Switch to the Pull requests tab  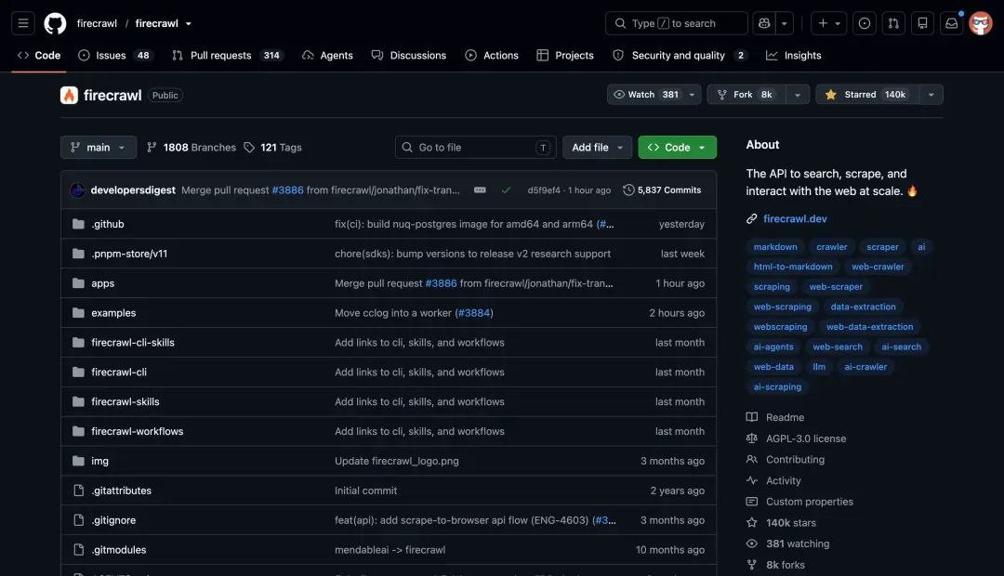[x=228, y=56]
